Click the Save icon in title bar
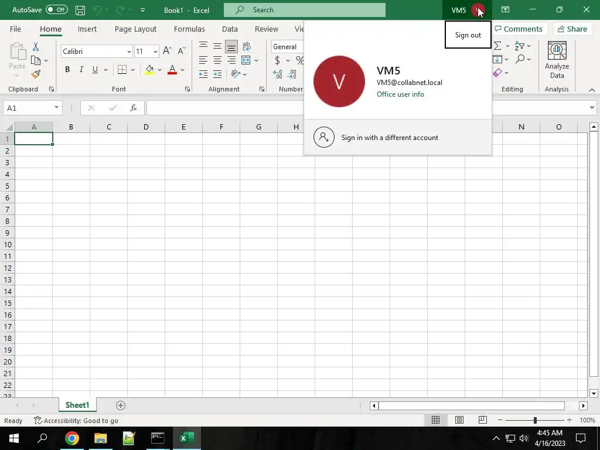600x450 pixels. click(x=80, y=10)
